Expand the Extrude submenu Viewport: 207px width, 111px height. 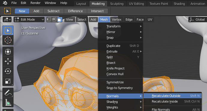pos(121,51)
